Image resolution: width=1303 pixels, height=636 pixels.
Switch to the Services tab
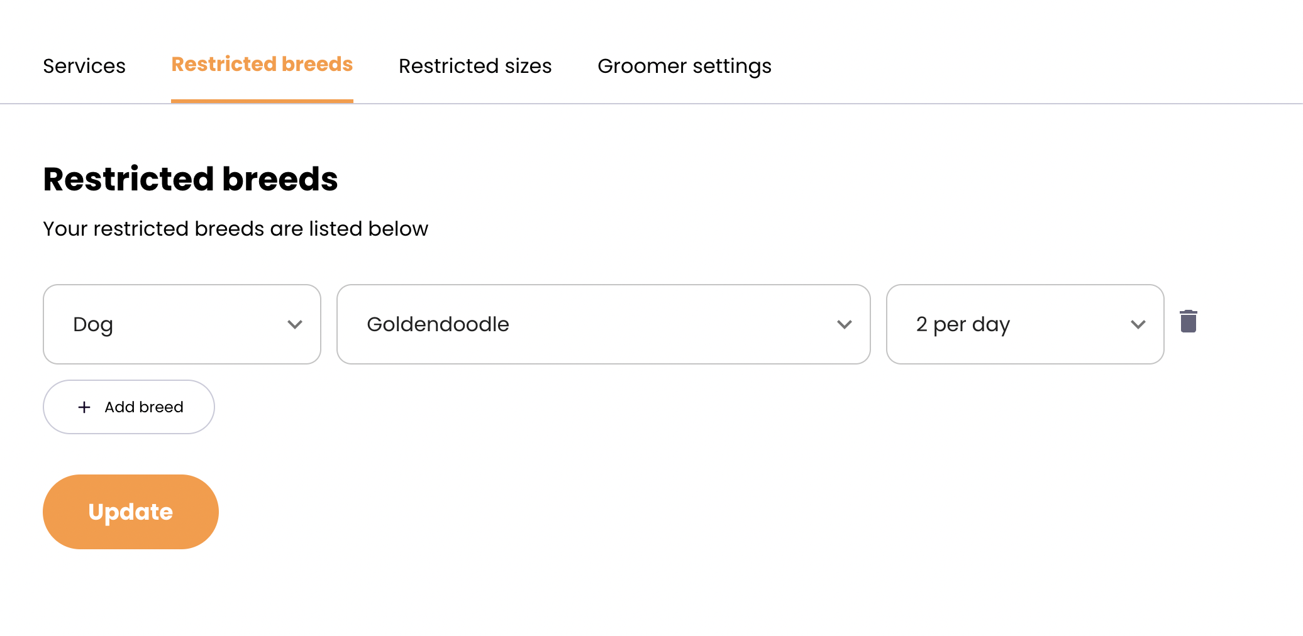coord(84,66)
